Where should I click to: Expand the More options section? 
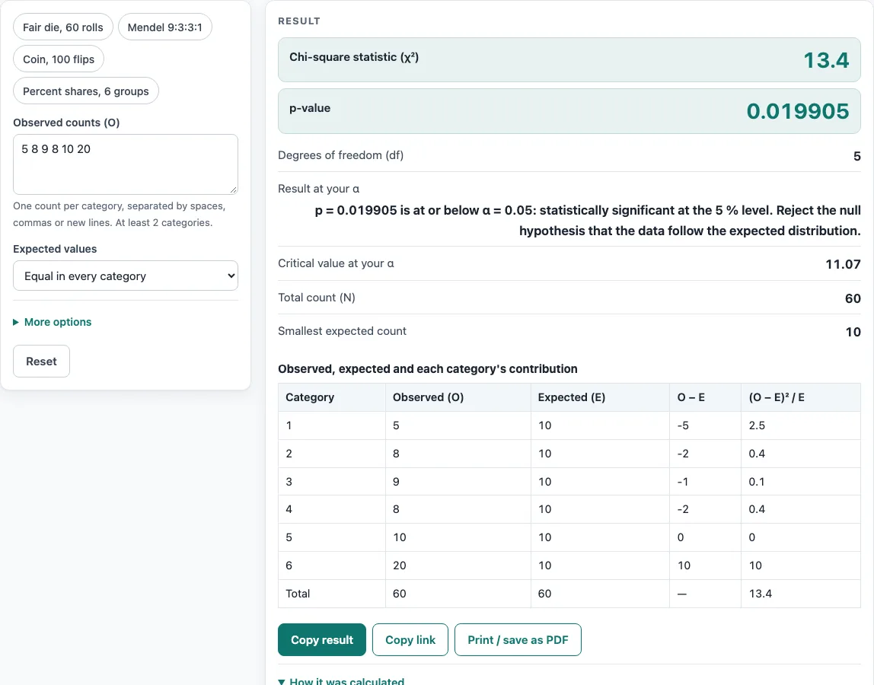pos(53,322)
